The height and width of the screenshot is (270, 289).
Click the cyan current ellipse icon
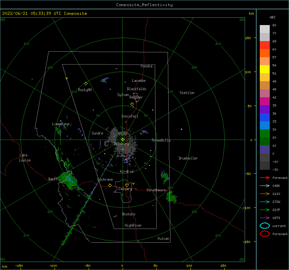[x=265, y=226]
